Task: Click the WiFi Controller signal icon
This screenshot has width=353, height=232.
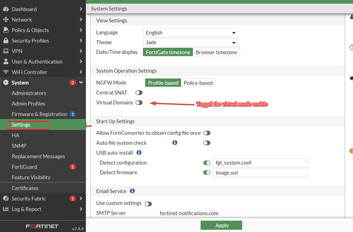Action: (6, 72)
